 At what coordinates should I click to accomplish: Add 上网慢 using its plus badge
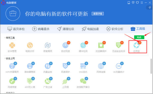[x=69, y=79]
